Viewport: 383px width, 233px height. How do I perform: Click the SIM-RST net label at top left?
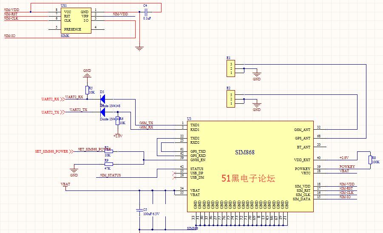pos(11,14)
